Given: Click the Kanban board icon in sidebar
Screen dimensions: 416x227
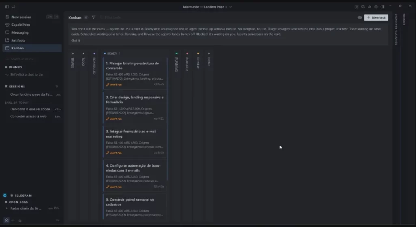Looking at the screenshot, I should (7, 48).
